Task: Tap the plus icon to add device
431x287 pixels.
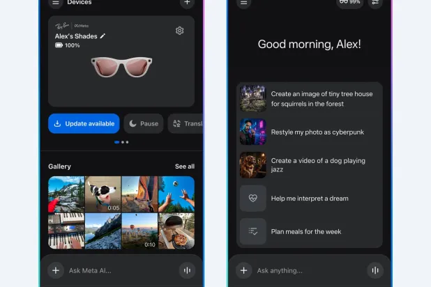Action: 186,3
